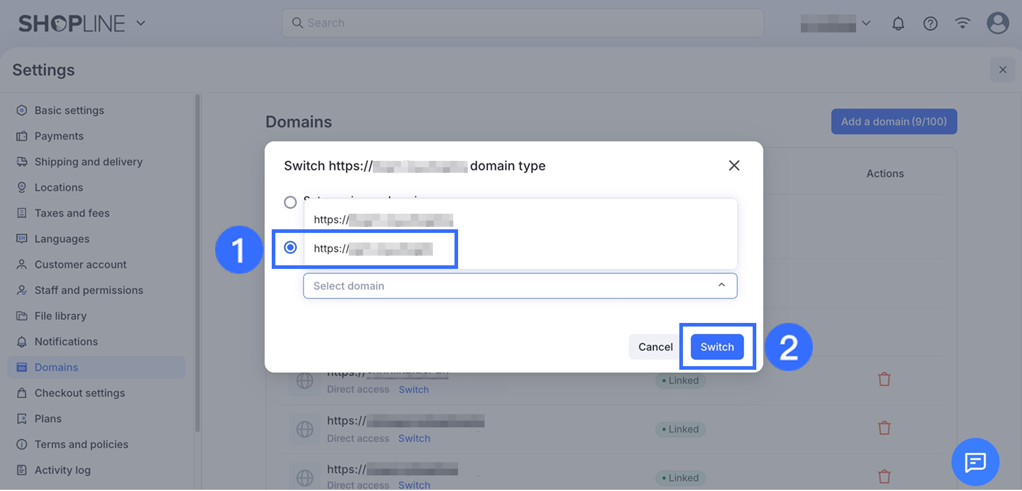This screenshot has width=1022, height=491.
Task: Click the network wifi status icon
Action: click(x=962, y=23)
